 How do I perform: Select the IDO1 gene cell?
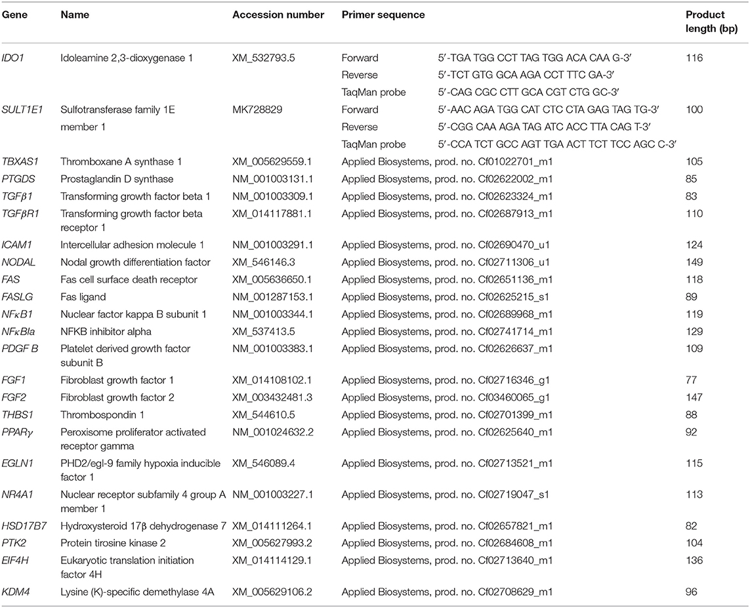click(13, 58)
